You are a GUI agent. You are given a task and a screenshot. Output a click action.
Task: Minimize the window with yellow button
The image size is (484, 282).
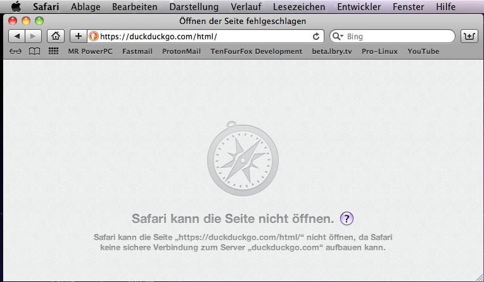coord(26,21)
